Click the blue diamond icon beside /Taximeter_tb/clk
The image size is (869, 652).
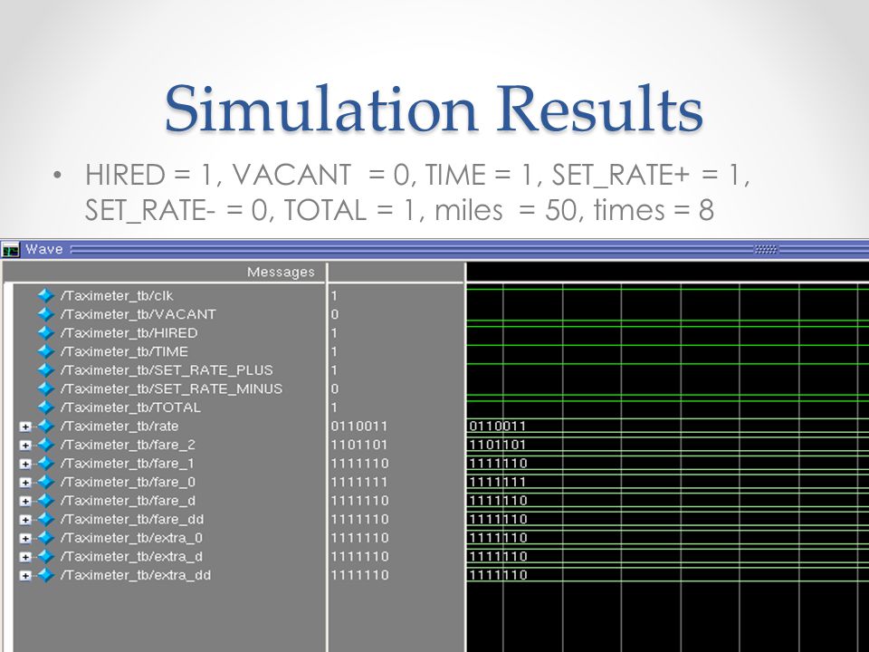[45, 295]
